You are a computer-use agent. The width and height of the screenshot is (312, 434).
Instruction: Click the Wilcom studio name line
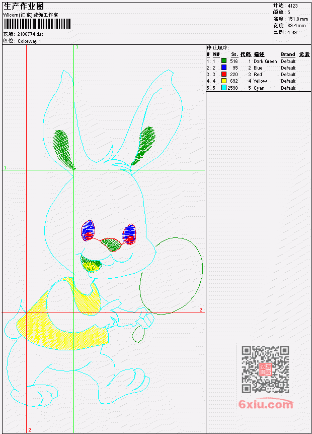31,15
